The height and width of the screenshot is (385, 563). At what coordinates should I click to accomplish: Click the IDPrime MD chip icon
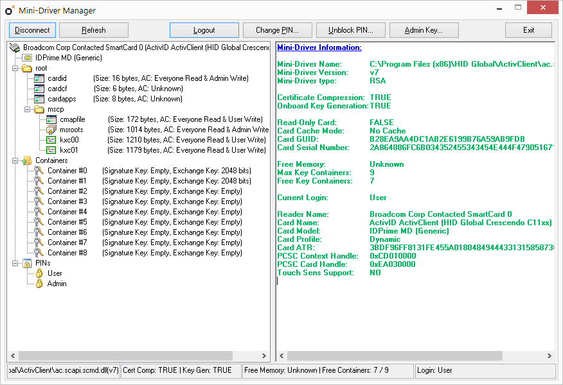27,58
